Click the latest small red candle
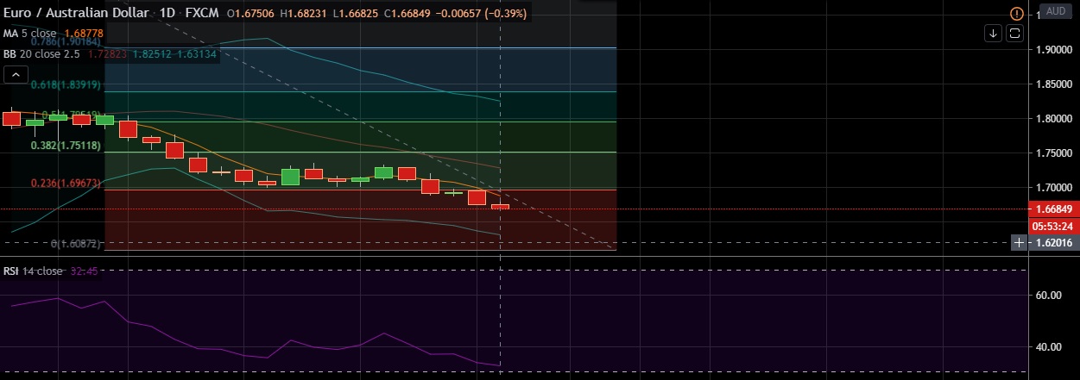 (x=501, y=206)
